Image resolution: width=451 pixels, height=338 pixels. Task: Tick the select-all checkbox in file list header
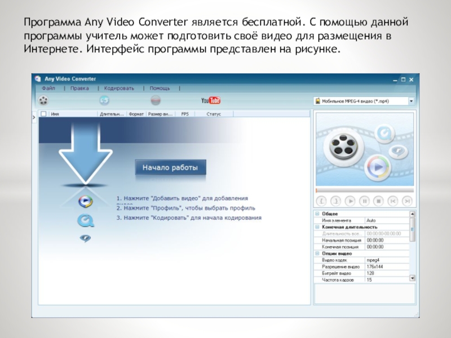pos(43,114)
